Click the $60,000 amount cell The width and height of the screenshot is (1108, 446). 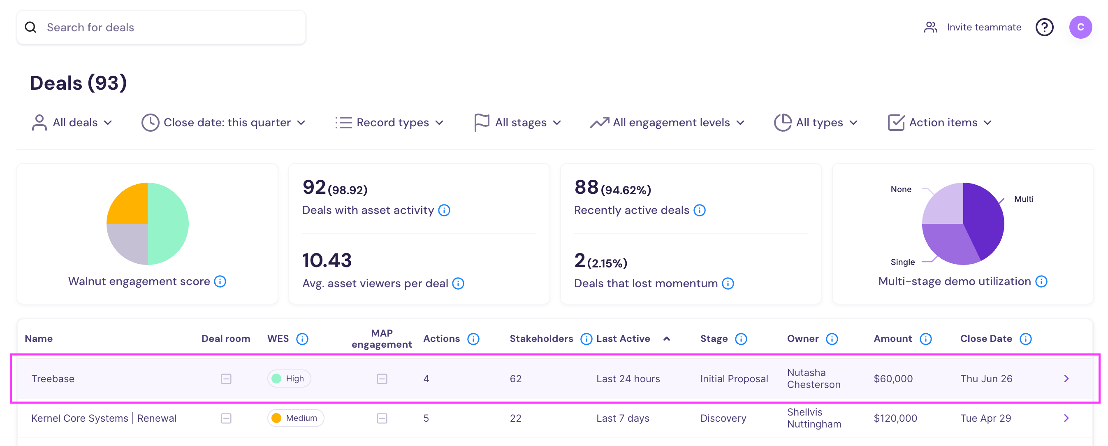(893, 379)
